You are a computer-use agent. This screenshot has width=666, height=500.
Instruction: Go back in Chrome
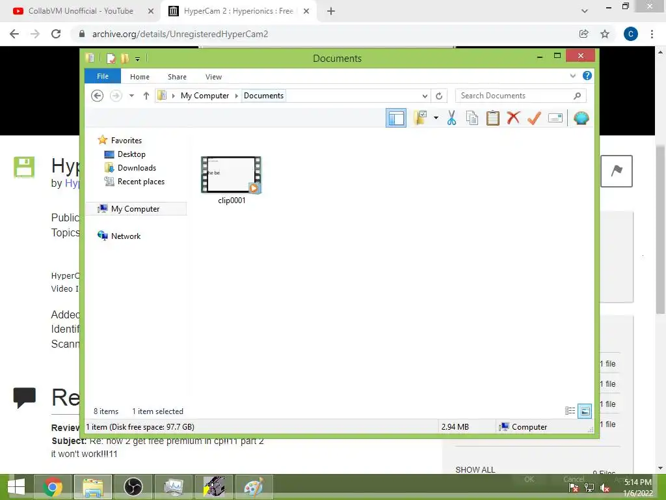coord(14,34)
